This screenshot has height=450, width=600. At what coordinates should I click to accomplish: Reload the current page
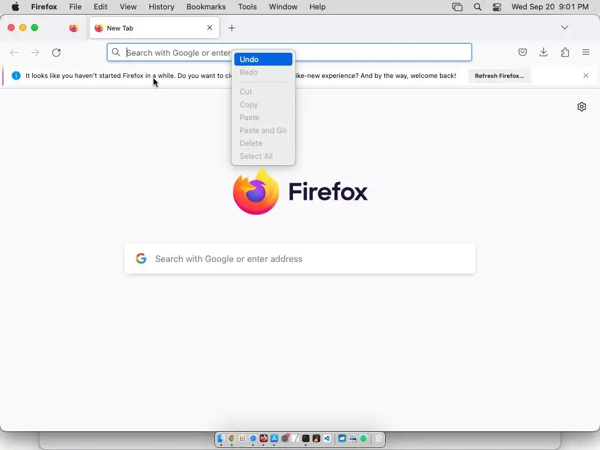[56, 52]
